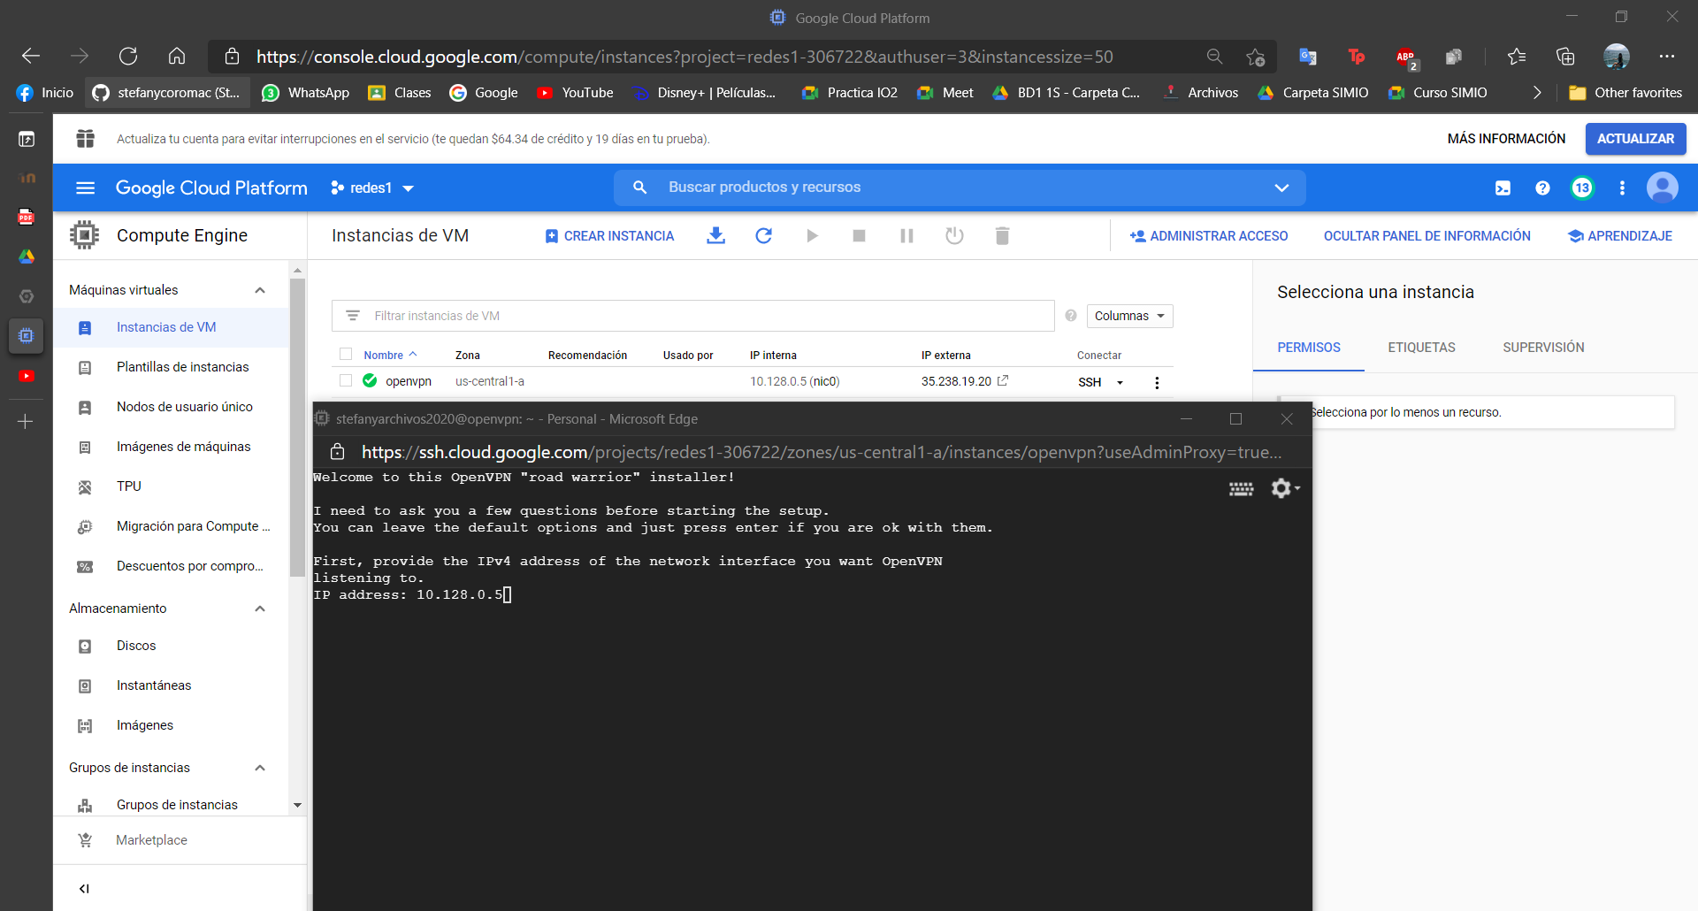
Task: Open external IP 35.238.19.20 link icon
Action: (x=1003, y=380)
